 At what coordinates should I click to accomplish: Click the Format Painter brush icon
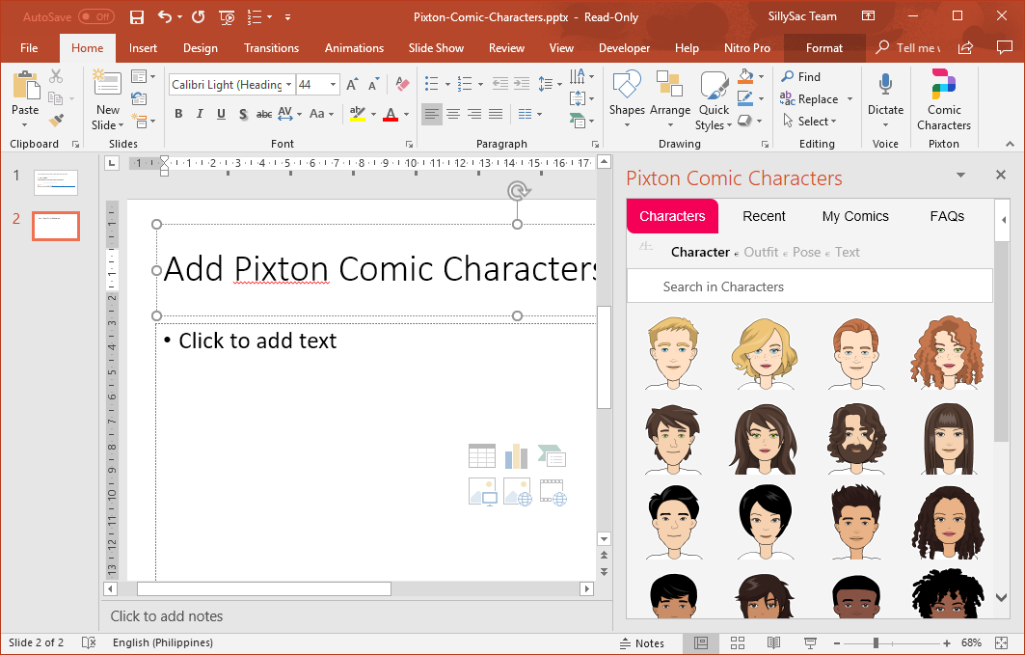click(56, 121)
